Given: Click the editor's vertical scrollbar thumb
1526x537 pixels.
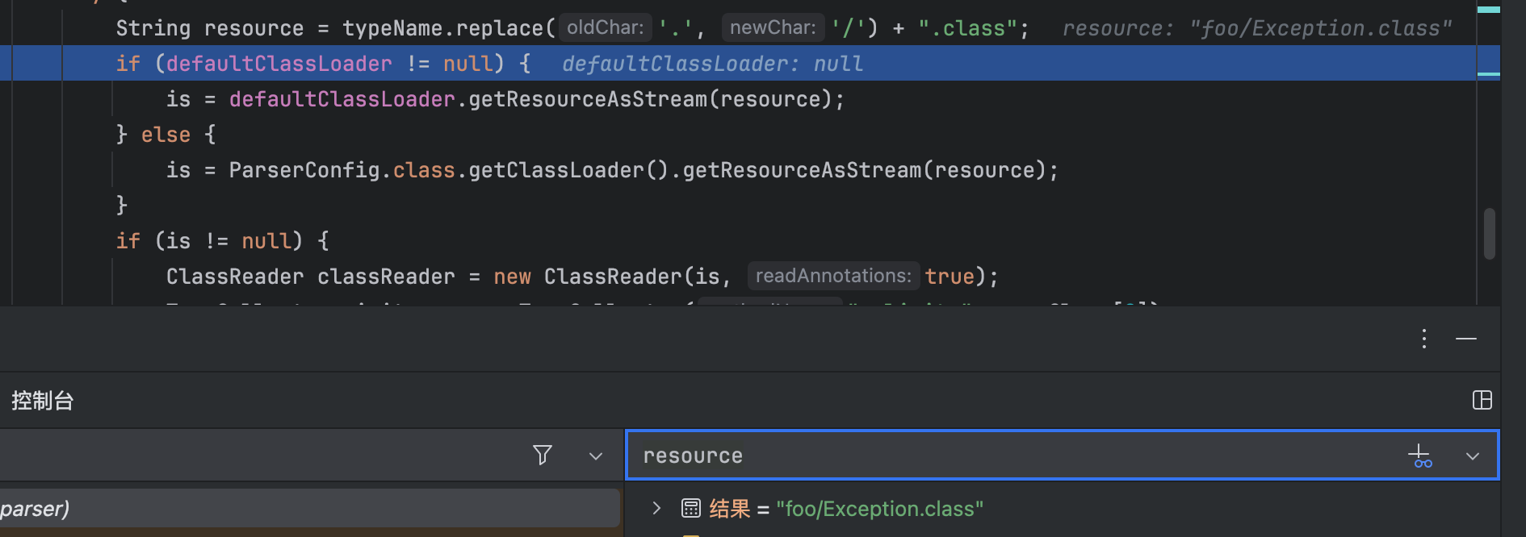Looking at the screenshot, I should (x=1490, y=234).
